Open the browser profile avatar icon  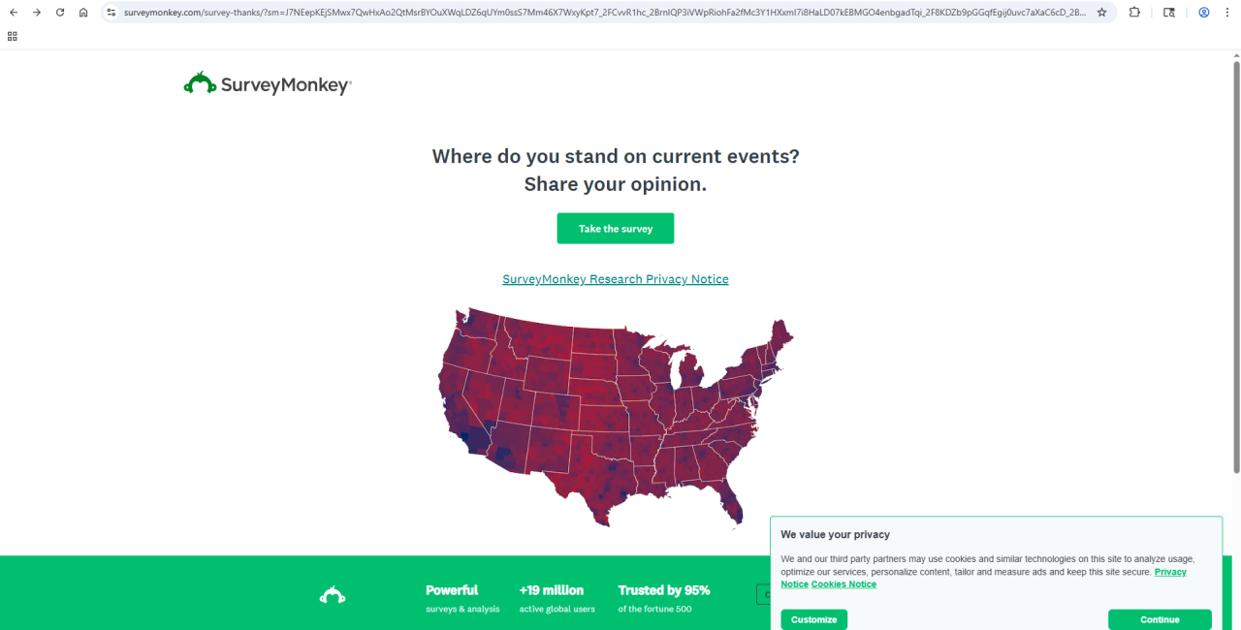[x=1204, y=13]
